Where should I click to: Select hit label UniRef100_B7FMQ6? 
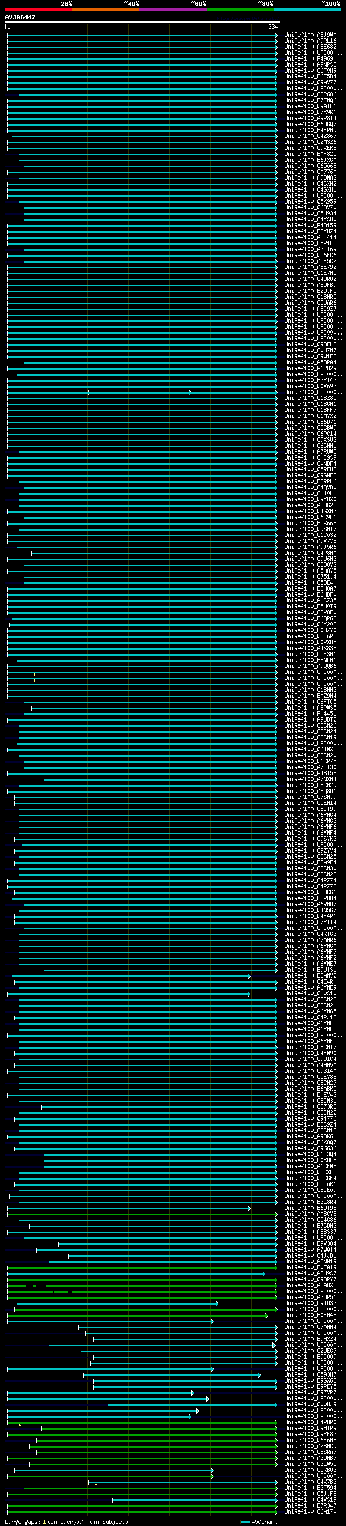click(310, 100)
